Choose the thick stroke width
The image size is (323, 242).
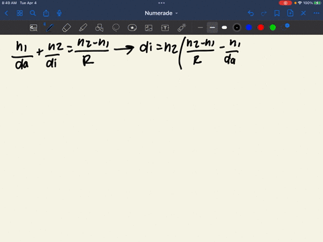click(x=224, y=28)
